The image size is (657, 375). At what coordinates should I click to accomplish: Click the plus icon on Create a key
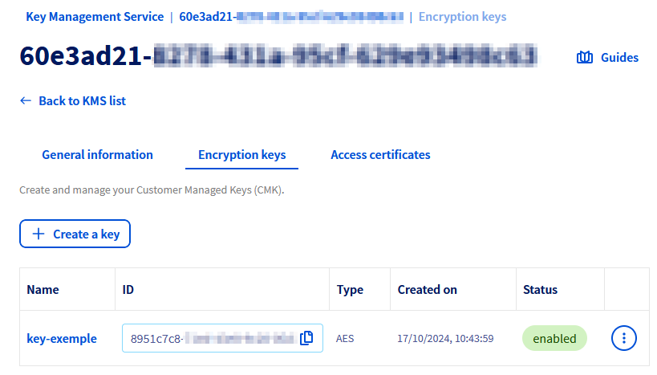(x=38, y=234)
